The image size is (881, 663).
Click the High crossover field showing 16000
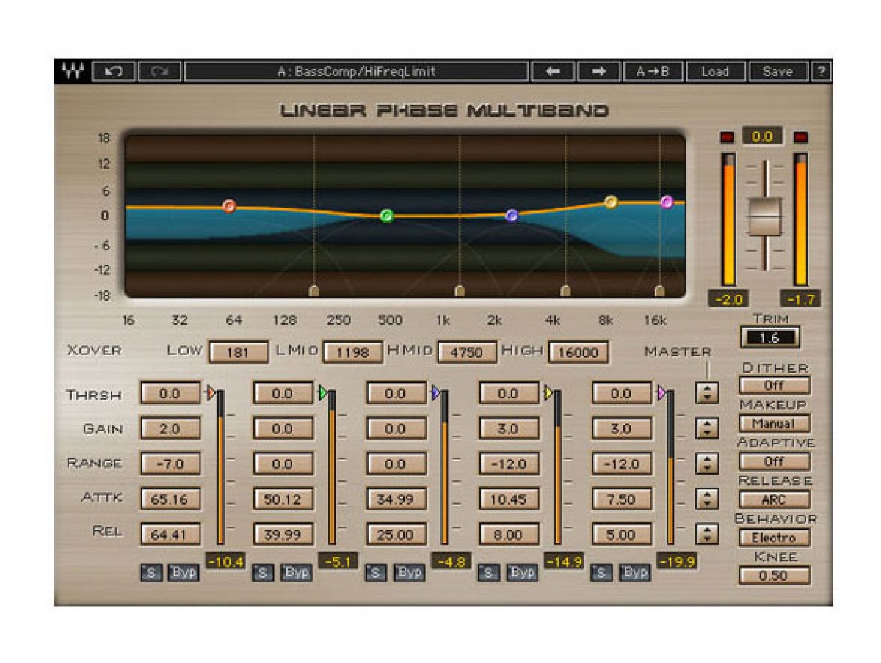tap(579, 352)
